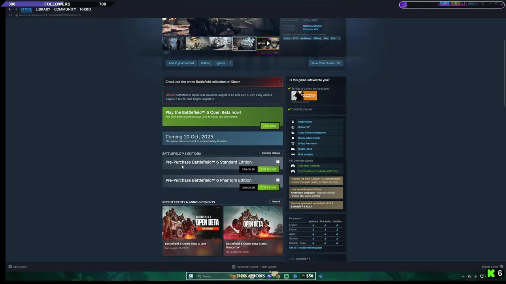Open 'Battlefield 6 Open Beta is Live' announcement

[192, 231]
